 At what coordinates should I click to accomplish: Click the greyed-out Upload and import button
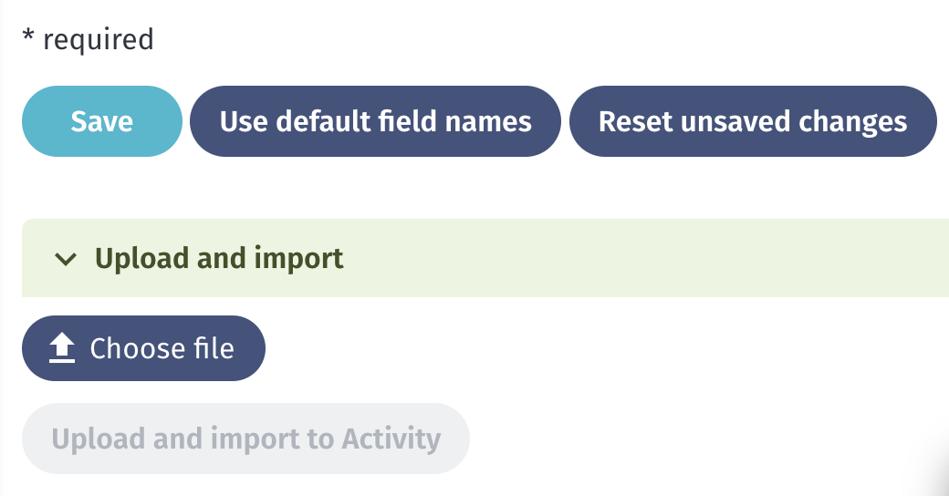click(x=245, y=439)
